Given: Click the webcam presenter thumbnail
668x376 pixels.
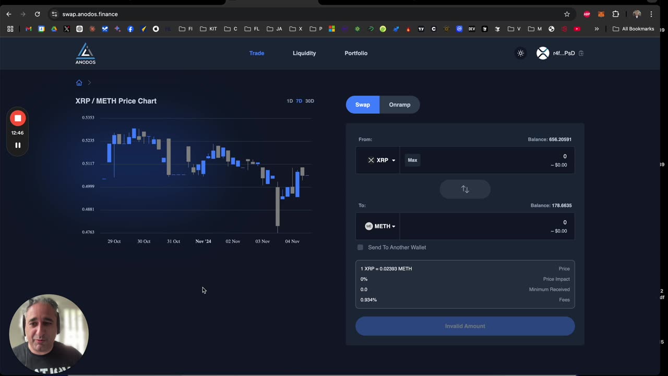Looking at the screenshot, I should [x=49, y=334].
